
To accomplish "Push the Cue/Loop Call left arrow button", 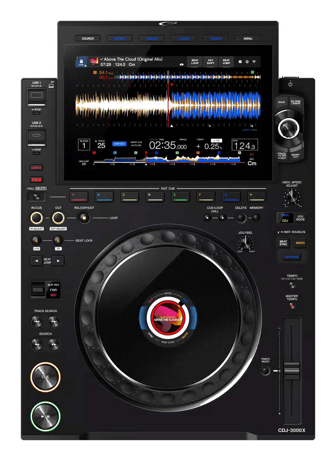I will click(207, 218).
